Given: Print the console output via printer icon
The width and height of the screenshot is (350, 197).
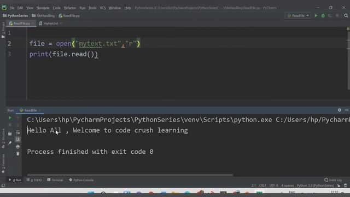Looking at the screenshot, I should tap(18, 147).
